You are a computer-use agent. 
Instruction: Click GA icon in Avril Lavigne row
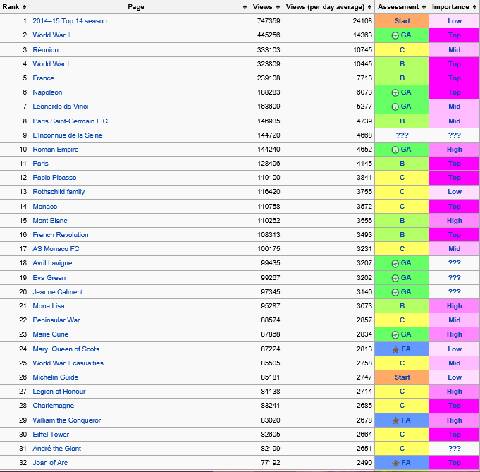[395, 264]
